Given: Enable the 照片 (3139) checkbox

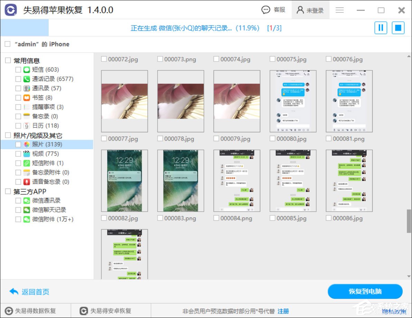Looking at the screenshot, I should coord(19,144).
